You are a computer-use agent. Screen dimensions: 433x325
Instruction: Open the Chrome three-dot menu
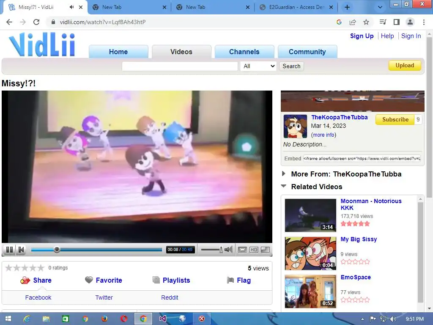[424, 22]
